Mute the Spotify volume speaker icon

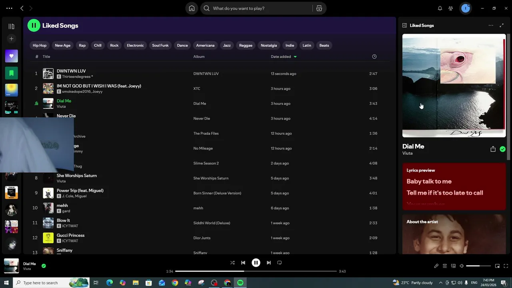(462, 266)
